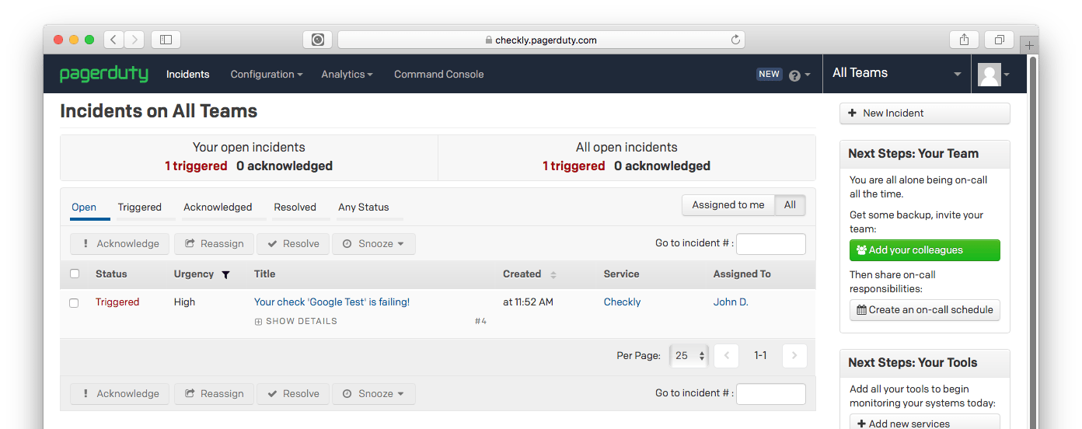
Task: Click the NEW badge in navbar
Action: (x=769, y=75)
